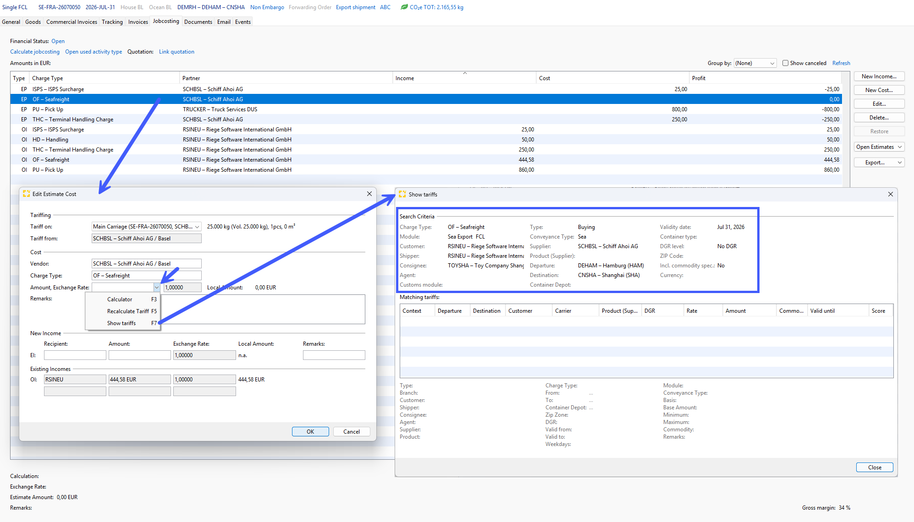
Task: Open the Documents tab
Action: click(198, 22)
